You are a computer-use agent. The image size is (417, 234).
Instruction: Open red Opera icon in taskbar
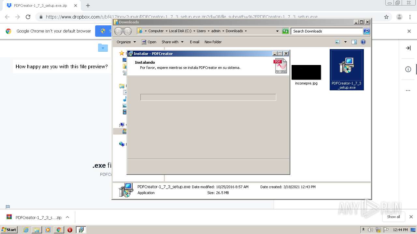[x=70, y=230]
